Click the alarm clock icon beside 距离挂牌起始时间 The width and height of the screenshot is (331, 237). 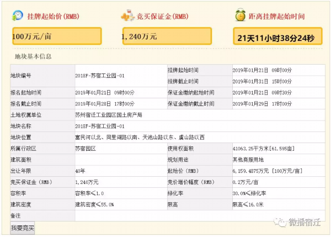[241, 15]
